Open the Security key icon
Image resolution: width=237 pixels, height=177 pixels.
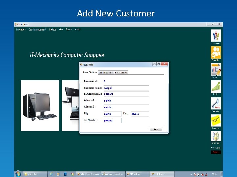(x=216, y=103)
